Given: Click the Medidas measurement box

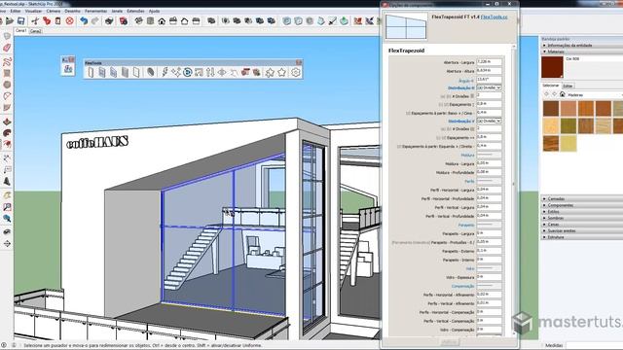Looking at the screenshot, I should tap(594, 346).
